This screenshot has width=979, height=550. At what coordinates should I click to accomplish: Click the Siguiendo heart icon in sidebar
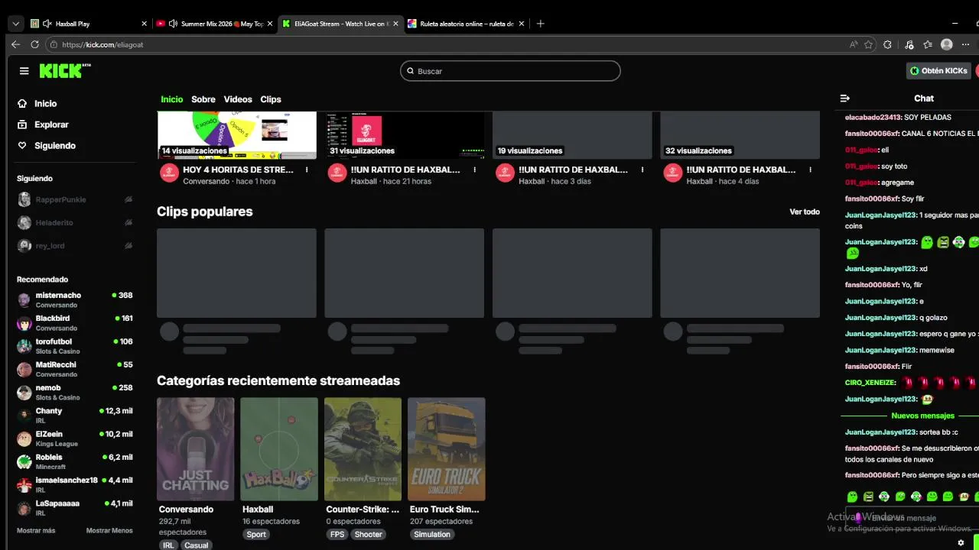(22, 145)
